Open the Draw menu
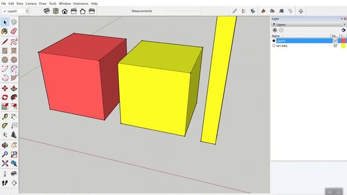The width and height of the screenshot is (347, 195). click(x=43, y=4)
